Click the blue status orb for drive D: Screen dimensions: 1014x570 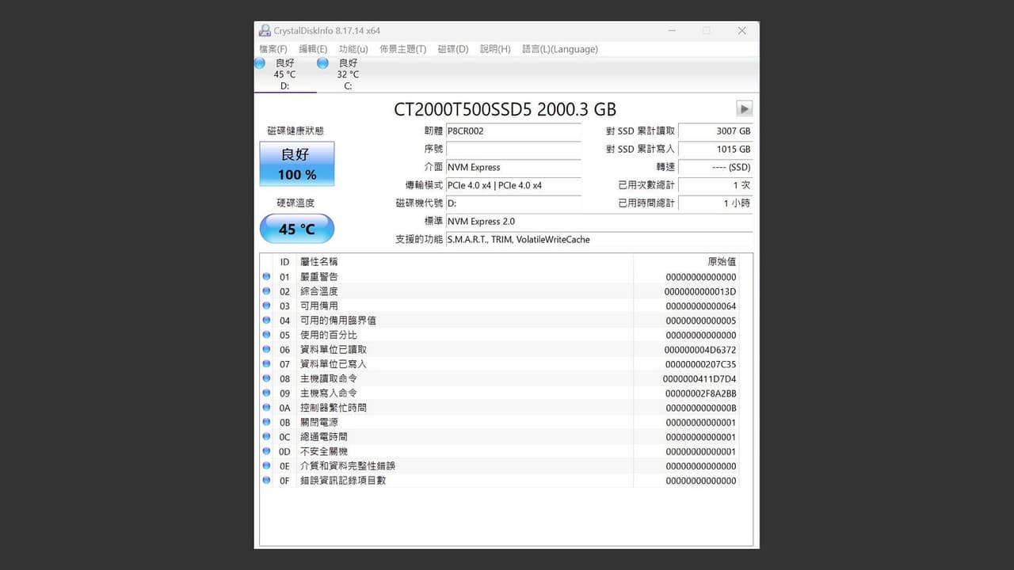click(260, 63)
